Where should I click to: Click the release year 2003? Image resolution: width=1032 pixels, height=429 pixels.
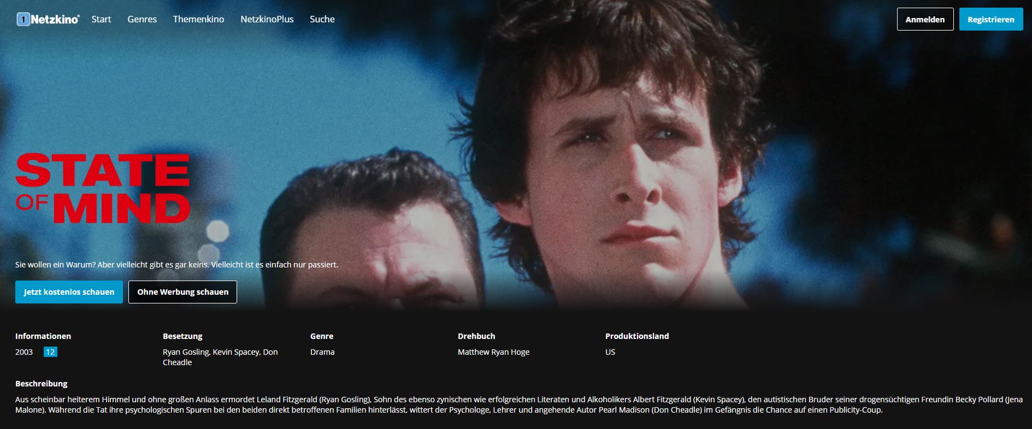point(24,352)
